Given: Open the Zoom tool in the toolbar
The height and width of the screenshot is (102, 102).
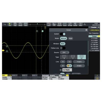Looking at the screenshot, I should coord(25,24).
